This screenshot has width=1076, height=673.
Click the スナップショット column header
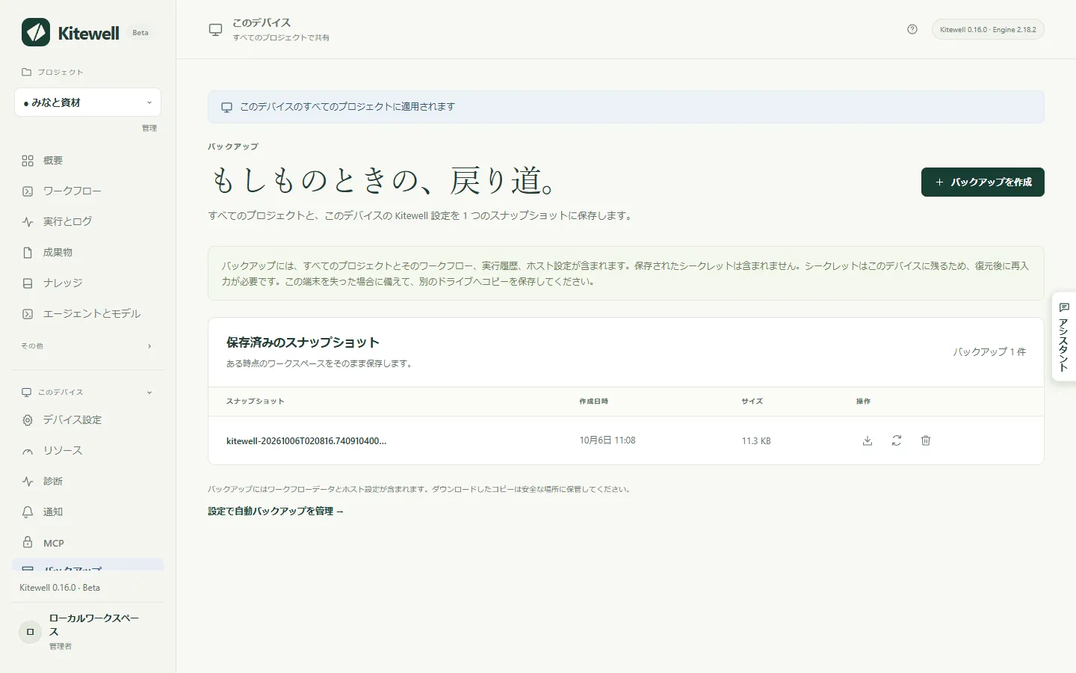coord(256,402)
